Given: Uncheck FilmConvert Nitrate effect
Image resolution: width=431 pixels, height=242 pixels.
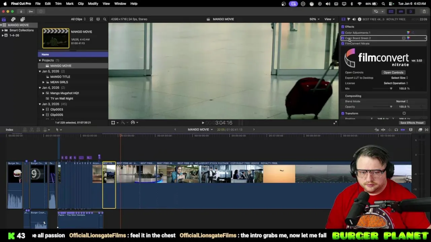Looking at the screenshot, I should (x=343, y=43).
